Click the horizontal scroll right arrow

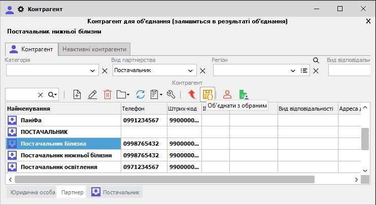click(x=356, y=179)
